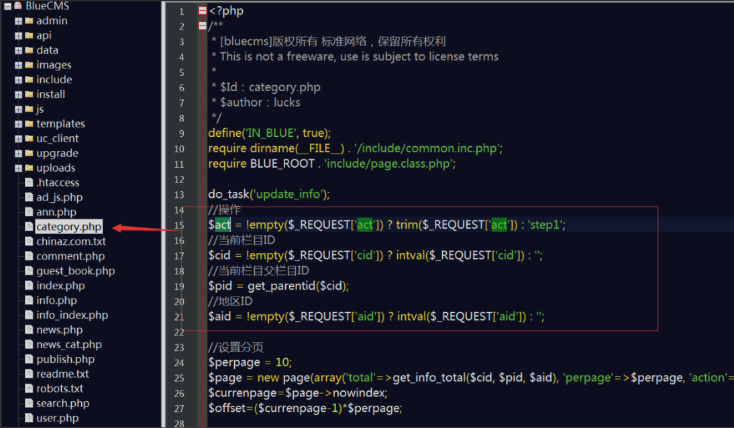Expand the admin folder
Viewport: 734px width, 428px height.
tap(18, 21)
